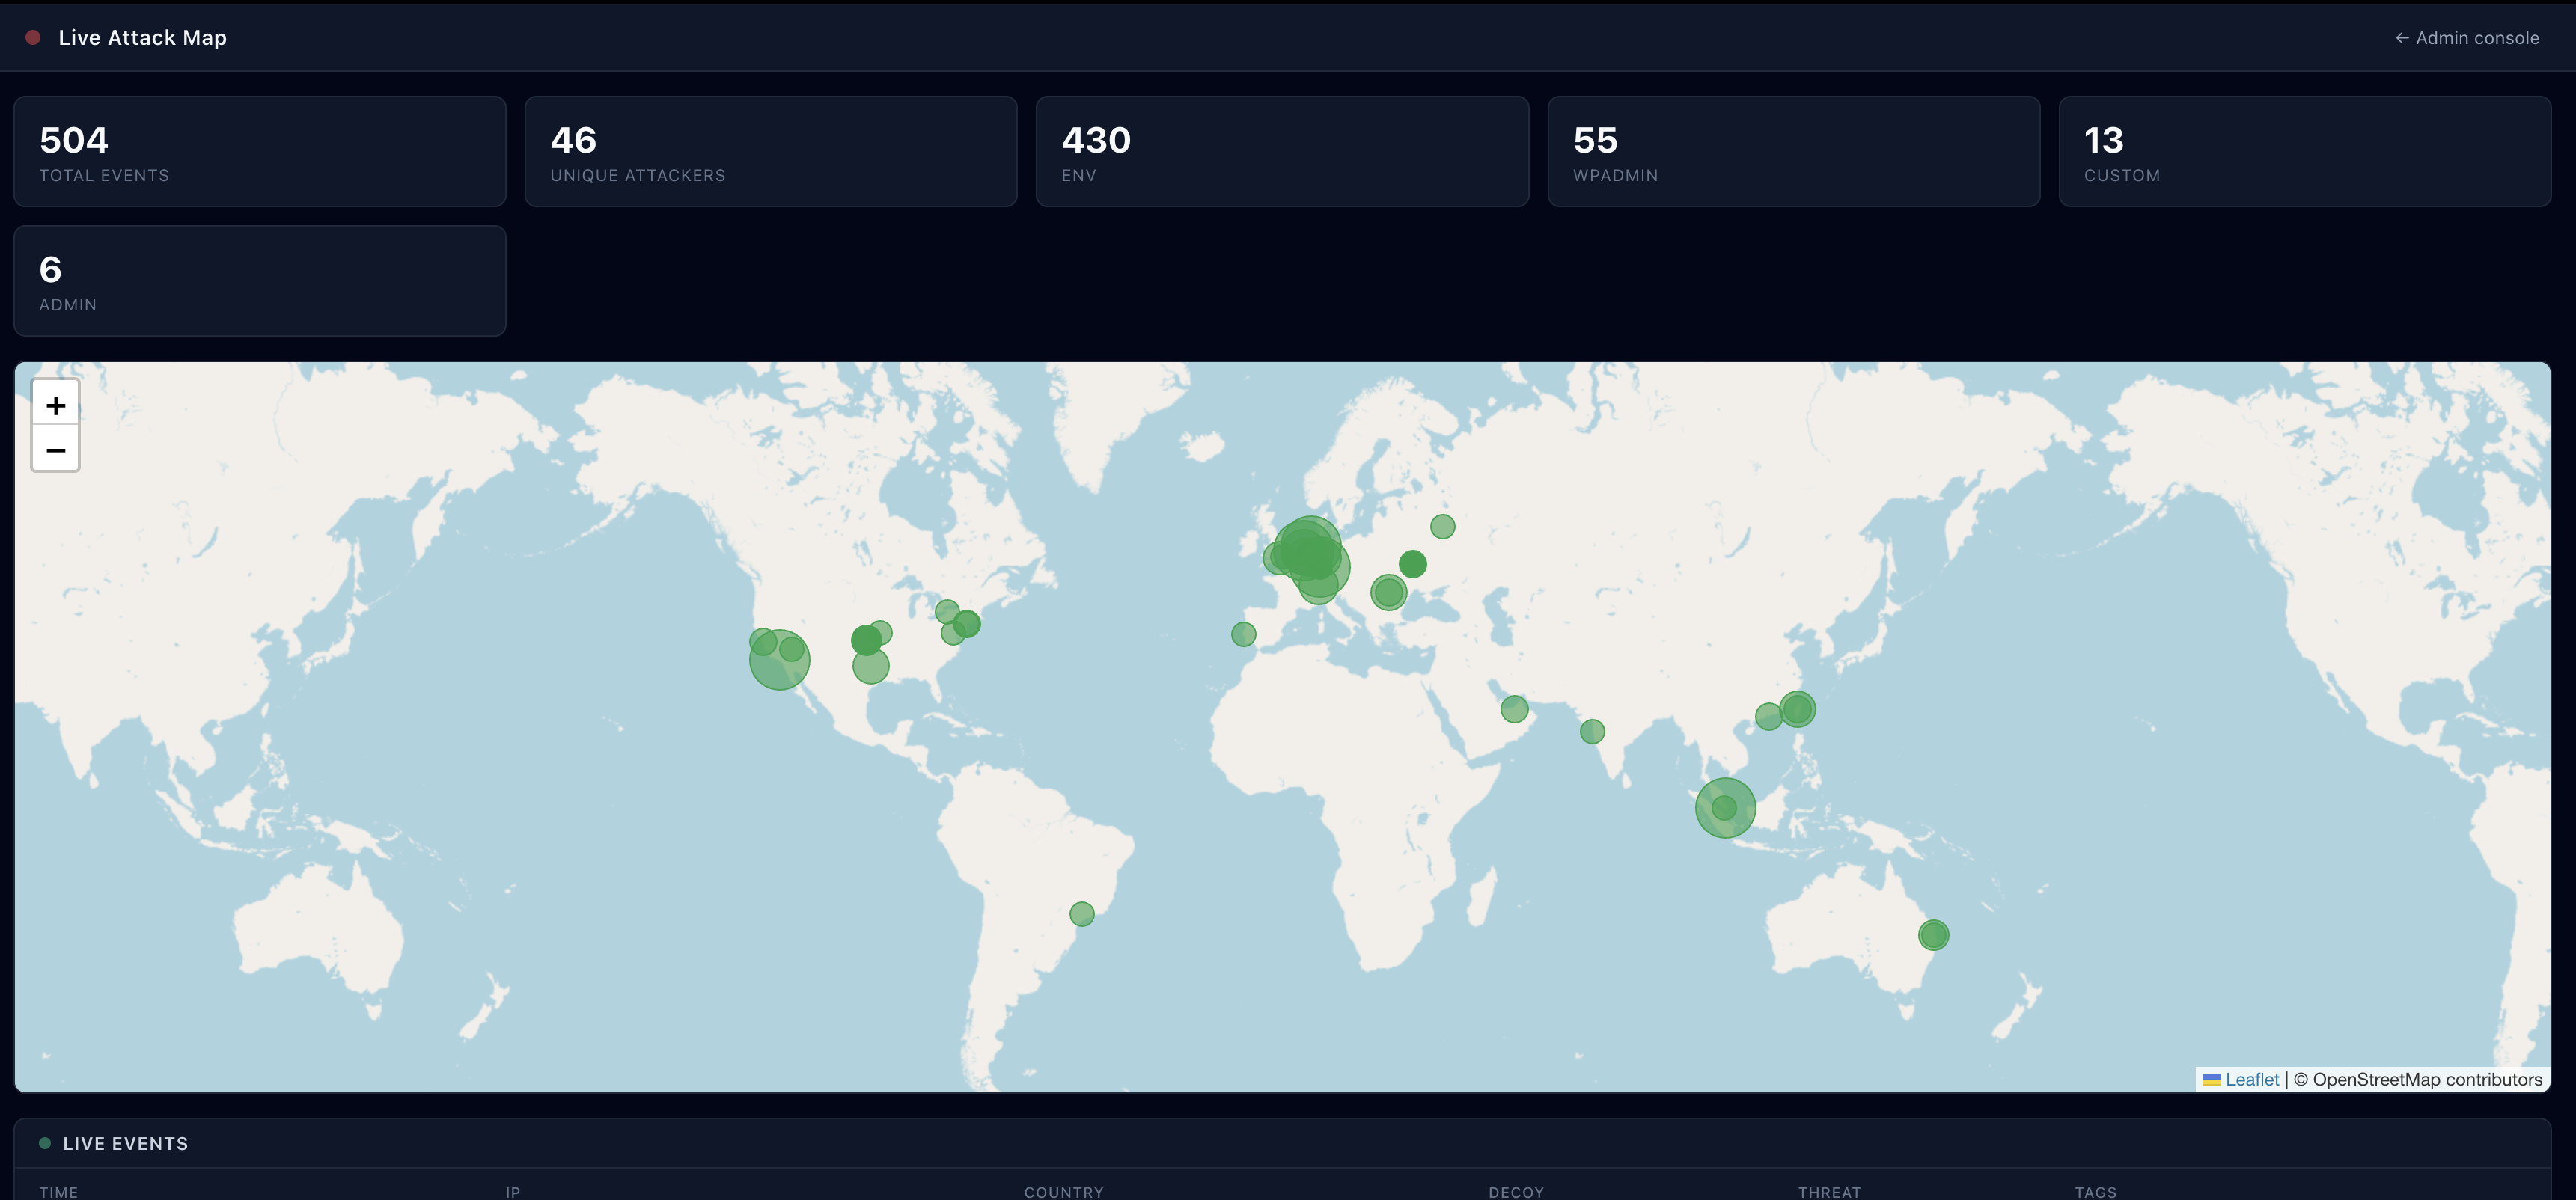Select the Total Events stat card

260,151
